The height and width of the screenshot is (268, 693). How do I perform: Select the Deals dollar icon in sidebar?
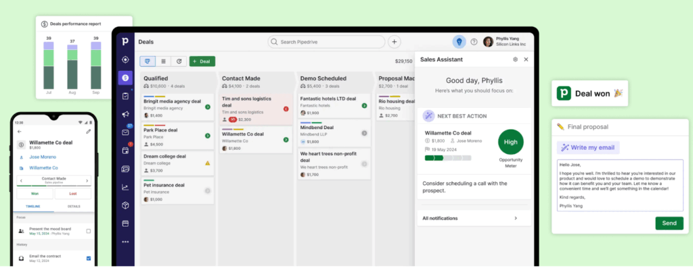125,78
